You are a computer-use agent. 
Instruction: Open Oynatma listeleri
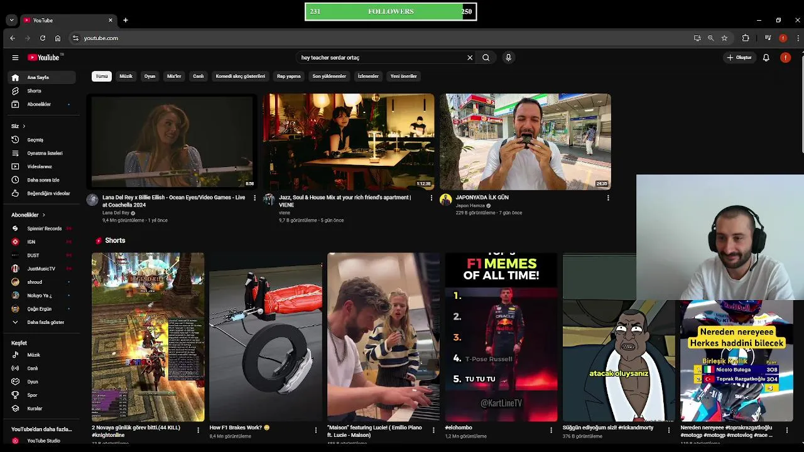click(42, 153)
